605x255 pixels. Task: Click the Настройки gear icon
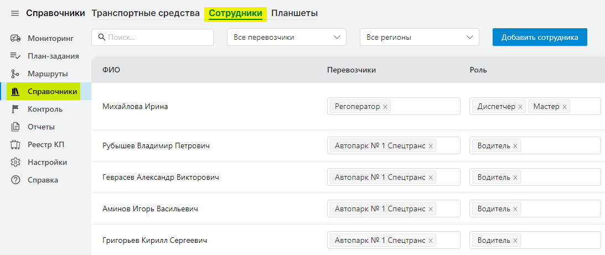[x=15, y=162]
